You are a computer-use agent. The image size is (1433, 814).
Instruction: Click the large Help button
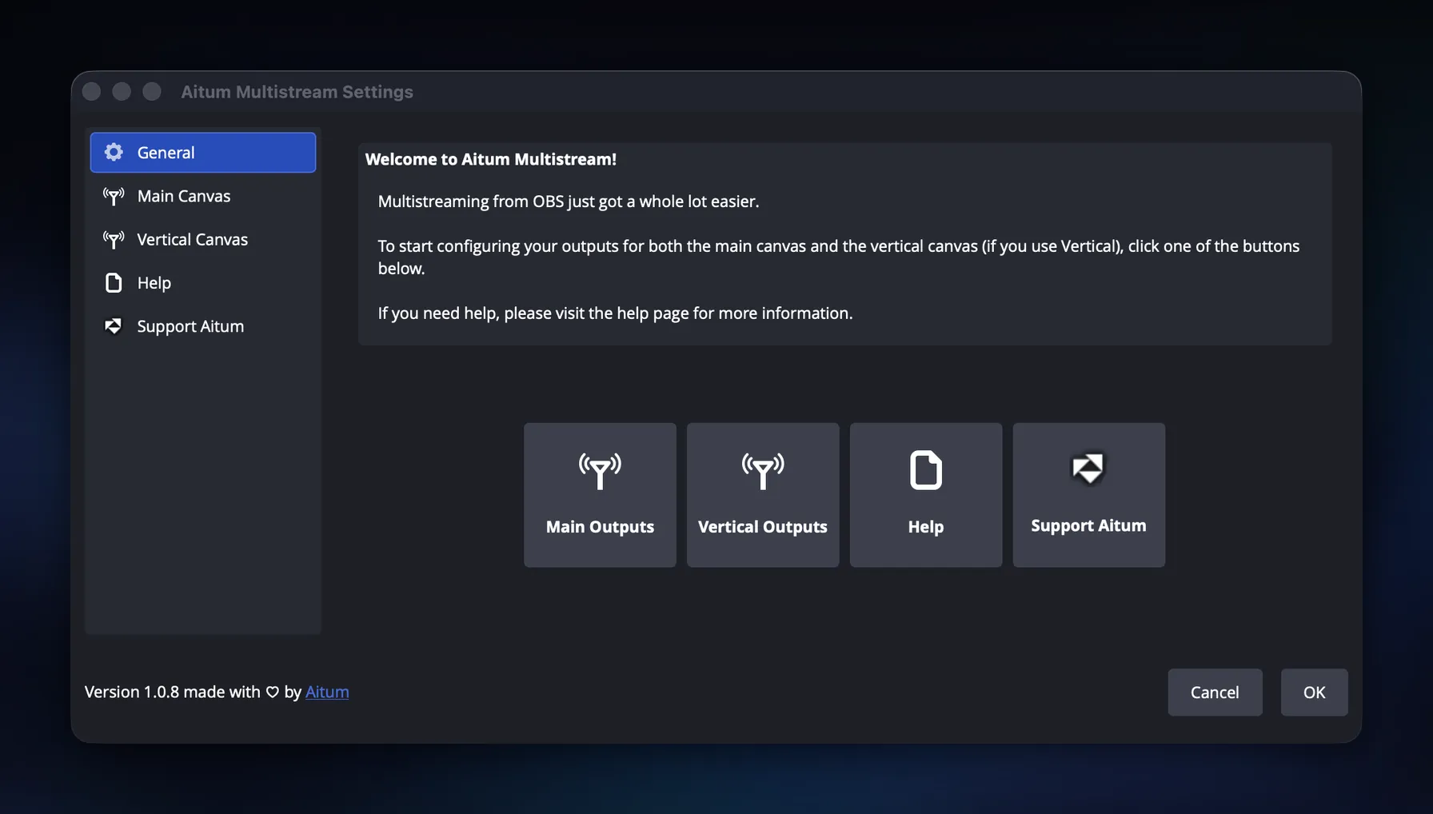coord(926,495)
